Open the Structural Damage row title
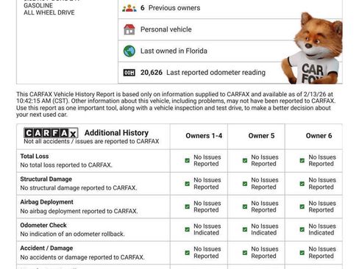 pos(46,179)
